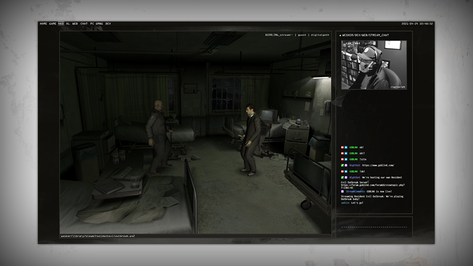Open the WEB menu item
Image resolution: width=473 pixels, height=266 pixels.
[x=75, y=24]
